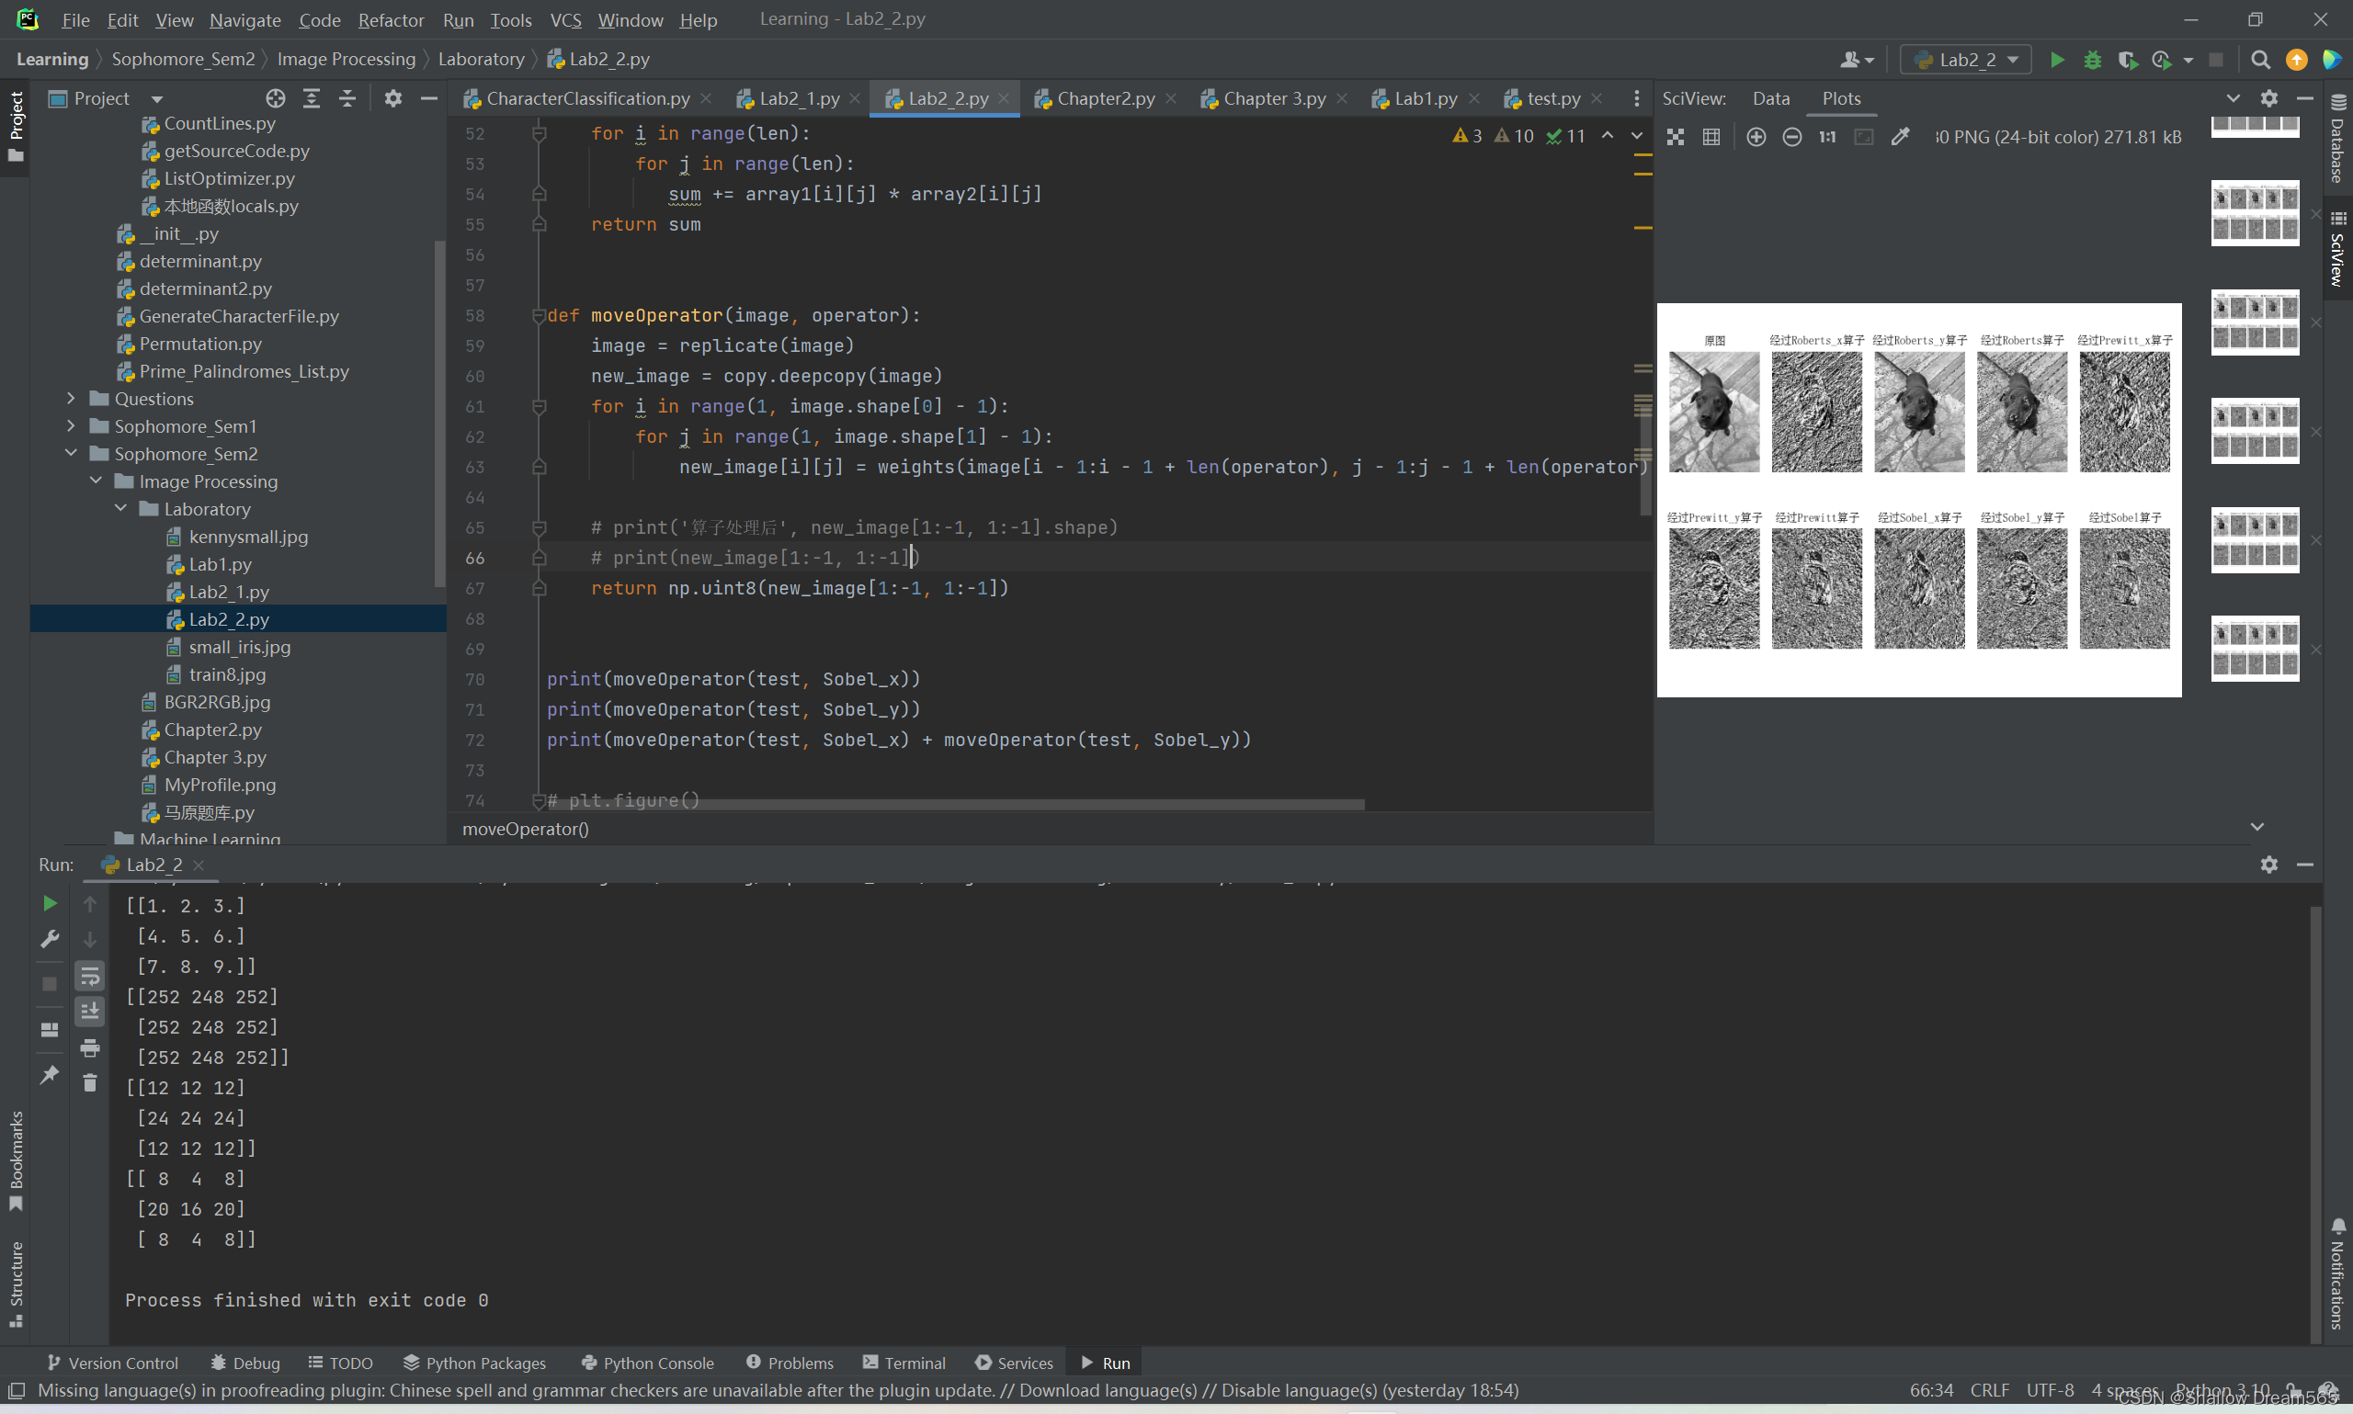Image resolution: width=2353 pixels, height=1414 pixels.
Task: Rerun Lab2_2 from the Run panel
Action: [50, 903]
